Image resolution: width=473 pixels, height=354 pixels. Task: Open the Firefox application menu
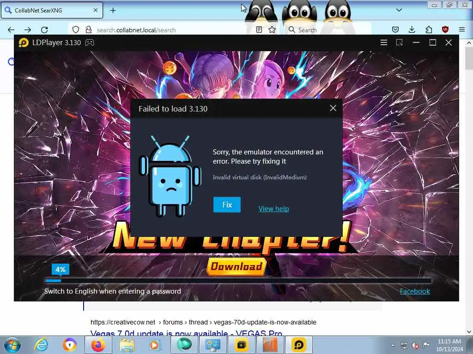(462, 29)
